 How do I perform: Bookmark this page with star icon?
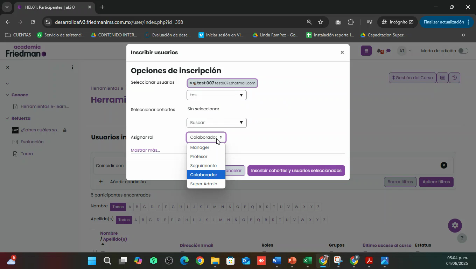coord(321,22)
